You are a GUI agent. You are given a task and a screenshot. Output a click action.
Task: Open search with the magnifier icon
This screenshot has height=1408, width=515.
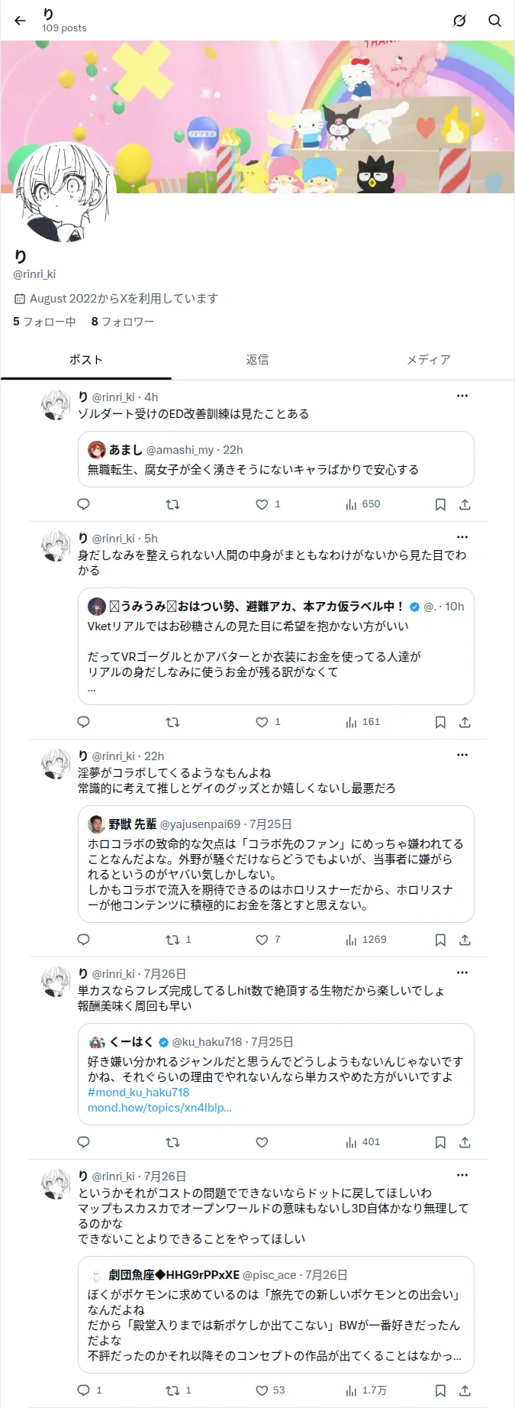(x=495, y=21)
